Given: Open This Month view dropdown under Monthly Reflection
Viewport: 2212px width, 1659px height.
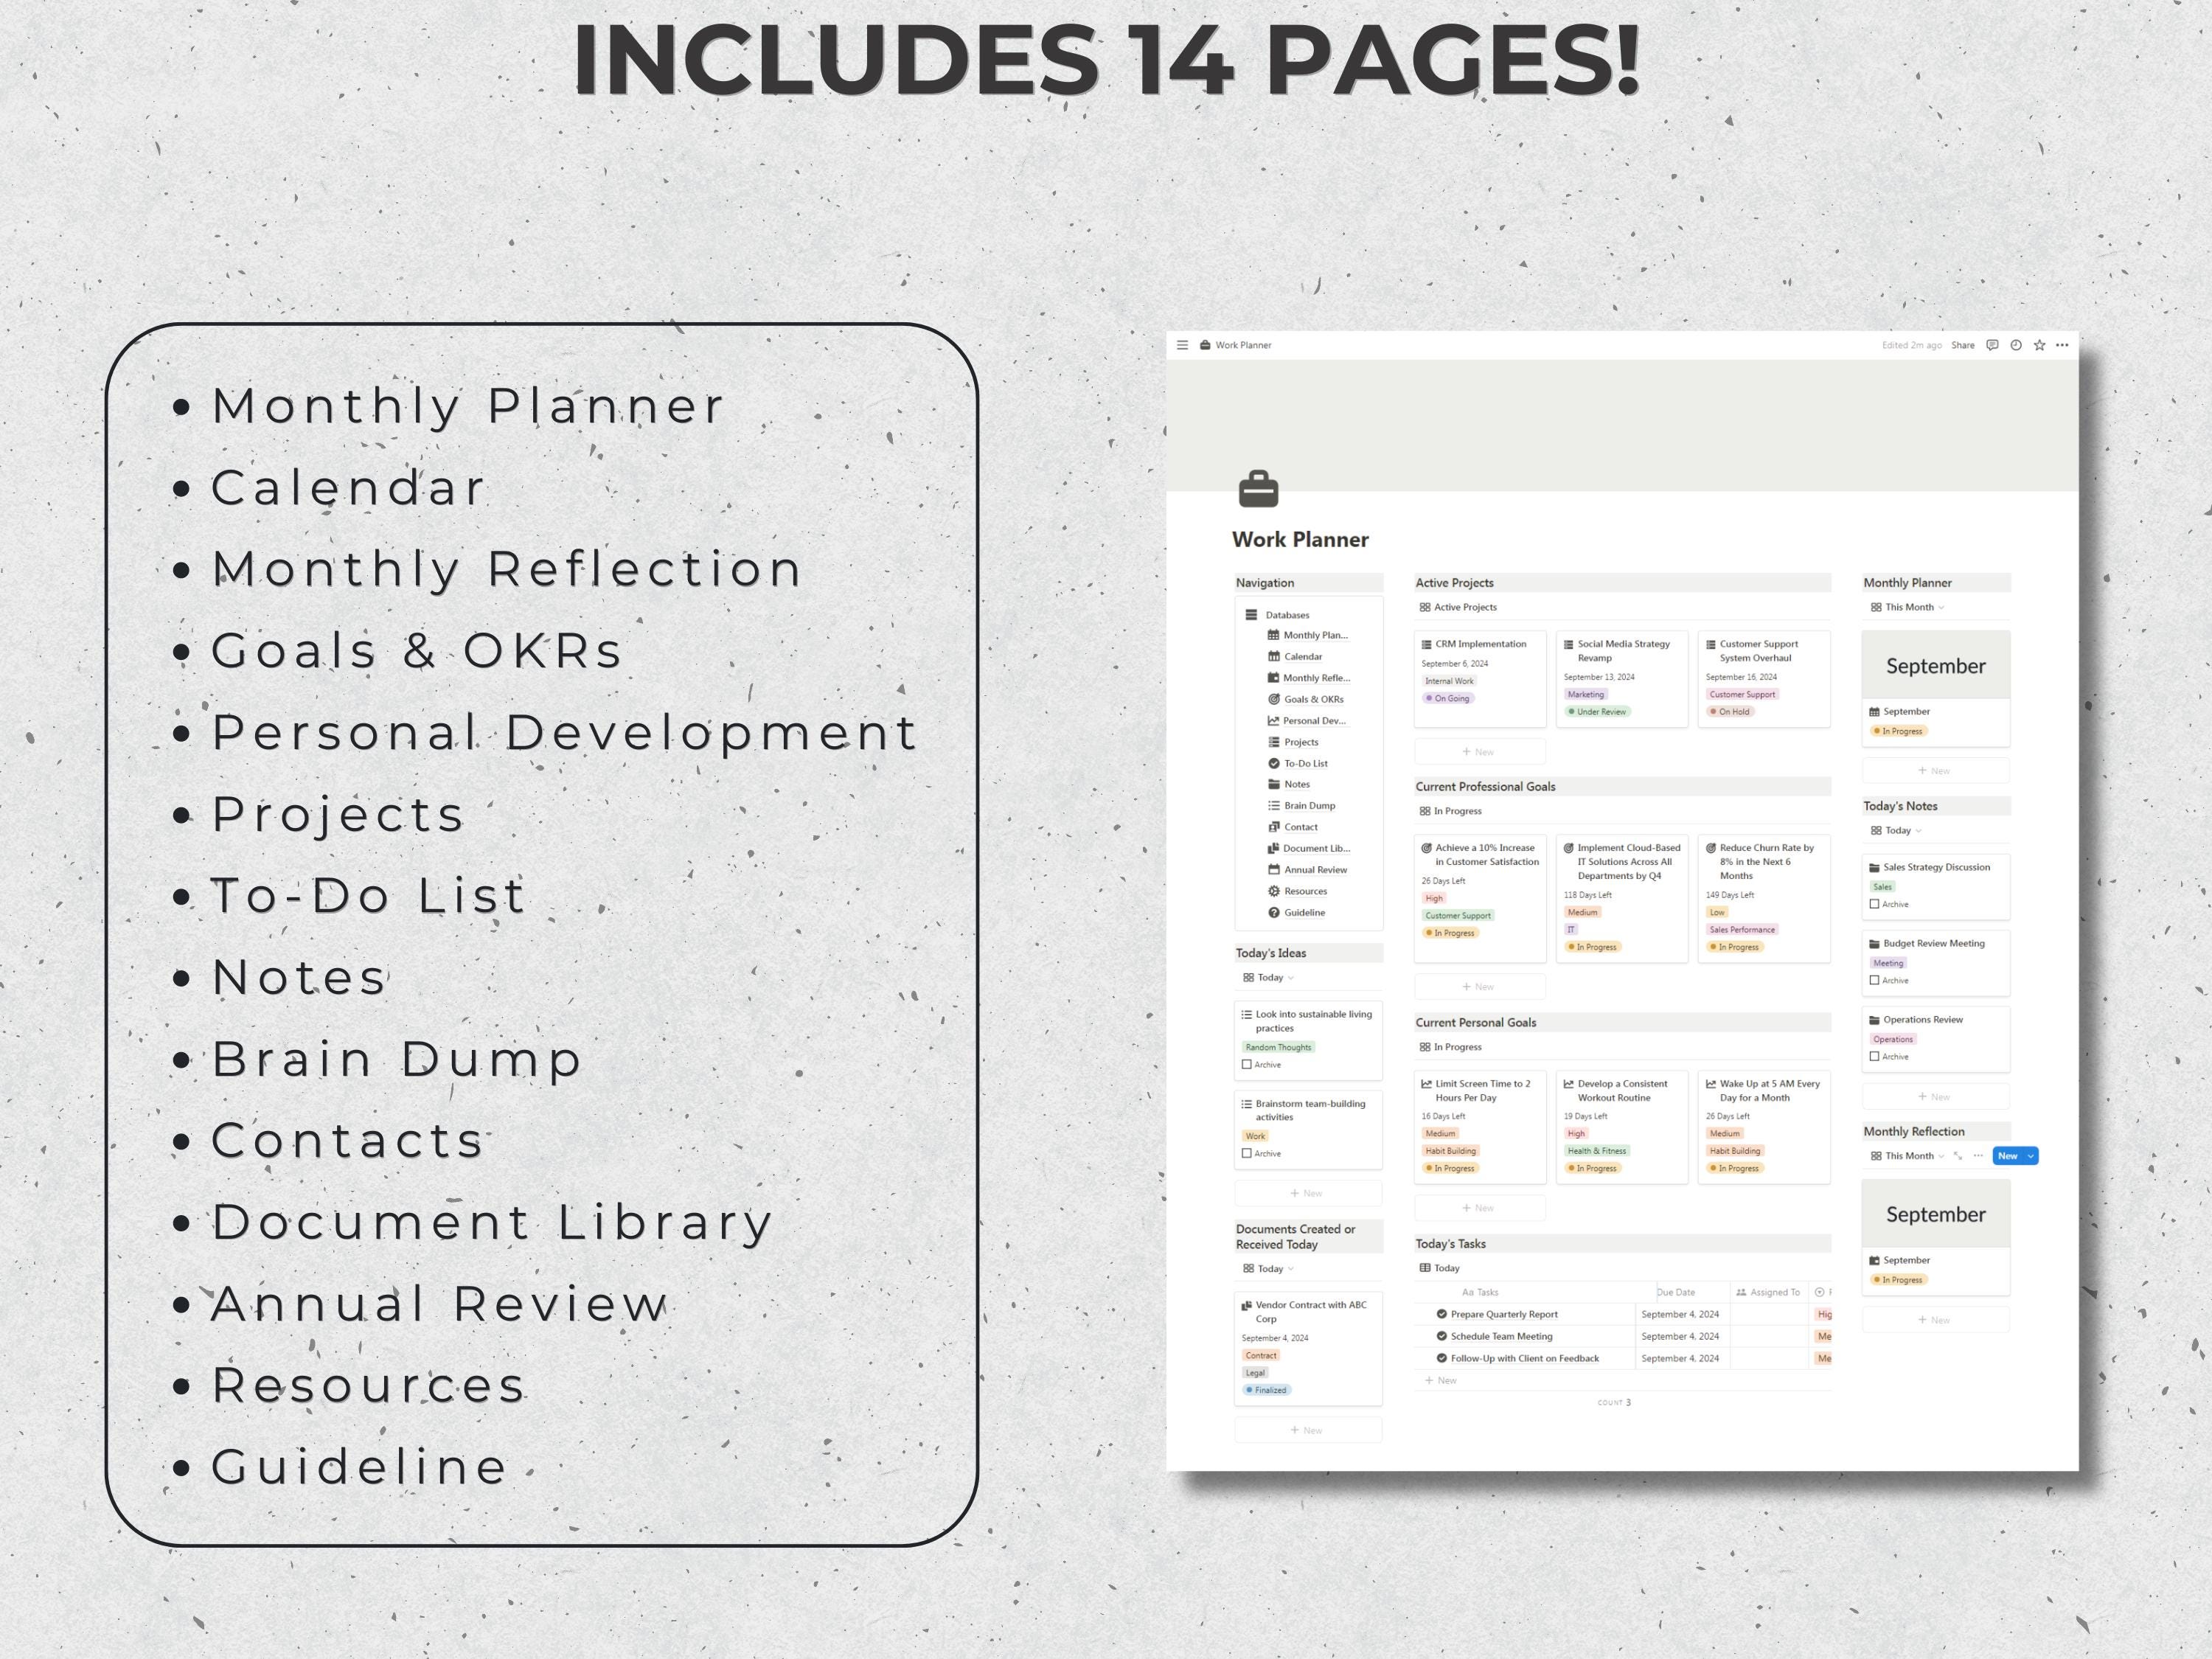Looking at the screenshot, I should click(1907, 1156).
